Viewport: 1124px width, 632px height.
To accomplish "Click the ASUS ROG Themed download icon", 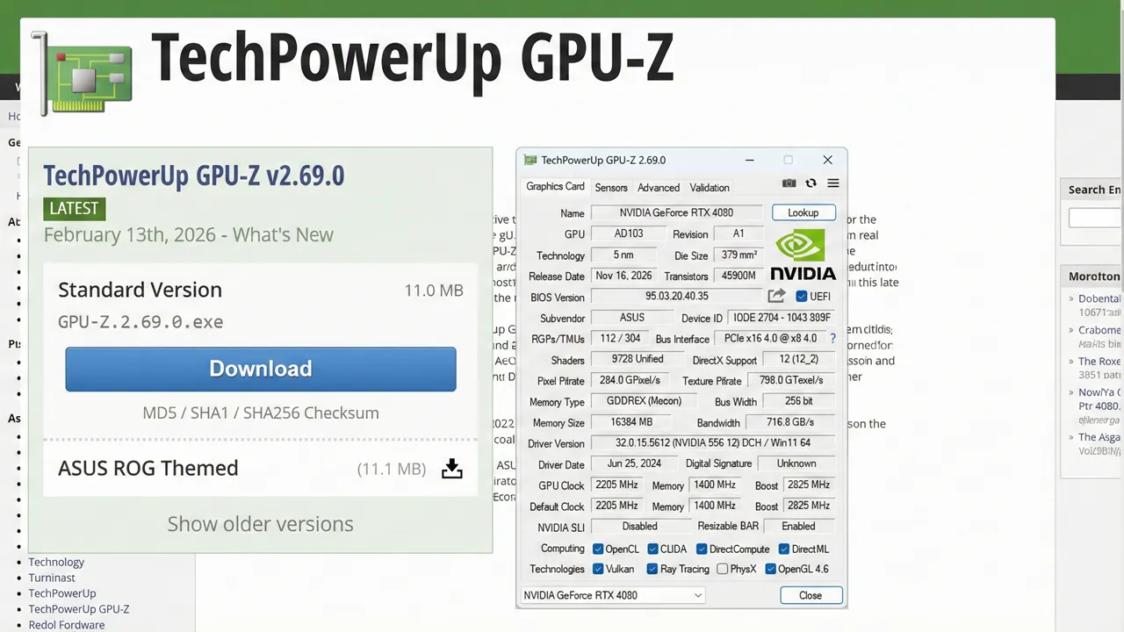I will pyautogui.click(x=451, y=469).
